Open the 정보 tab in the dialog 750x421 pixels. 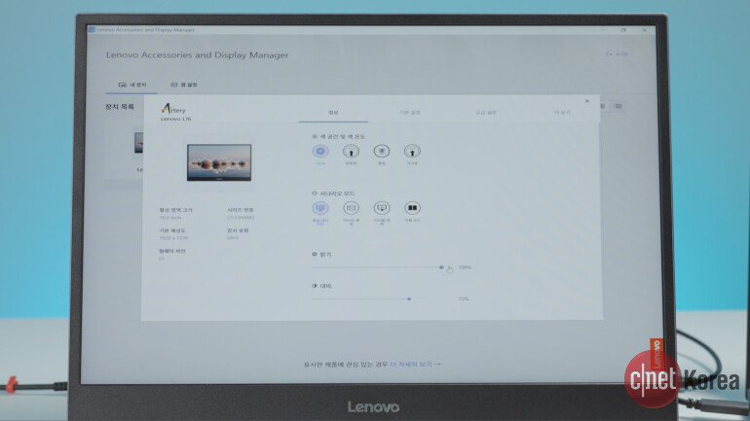pyautogui.click(x=333, y=113)
